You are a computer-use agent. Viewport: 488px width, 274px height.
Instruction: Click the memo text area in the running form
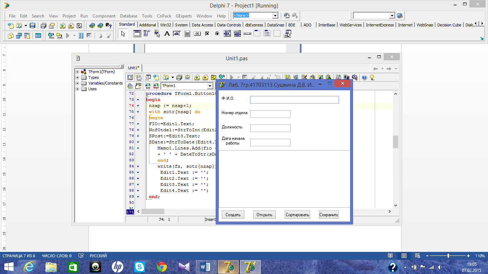pyautogui.click(x=284, y=179)
